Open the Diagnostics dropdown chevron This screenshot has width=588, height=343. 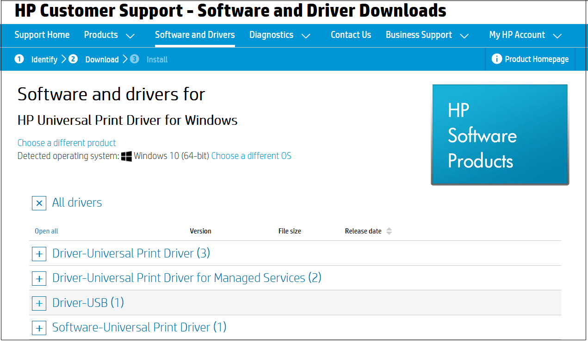pyautogui.click(x=306, y=36)
